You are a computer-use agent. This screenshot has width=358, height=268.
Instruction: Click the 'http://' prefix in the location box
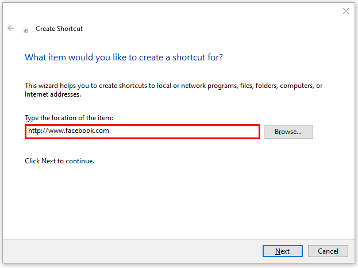tap(38, 131)
